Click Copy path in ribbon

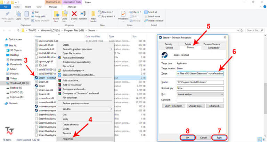pyautogui.click(x=39, y=17)
